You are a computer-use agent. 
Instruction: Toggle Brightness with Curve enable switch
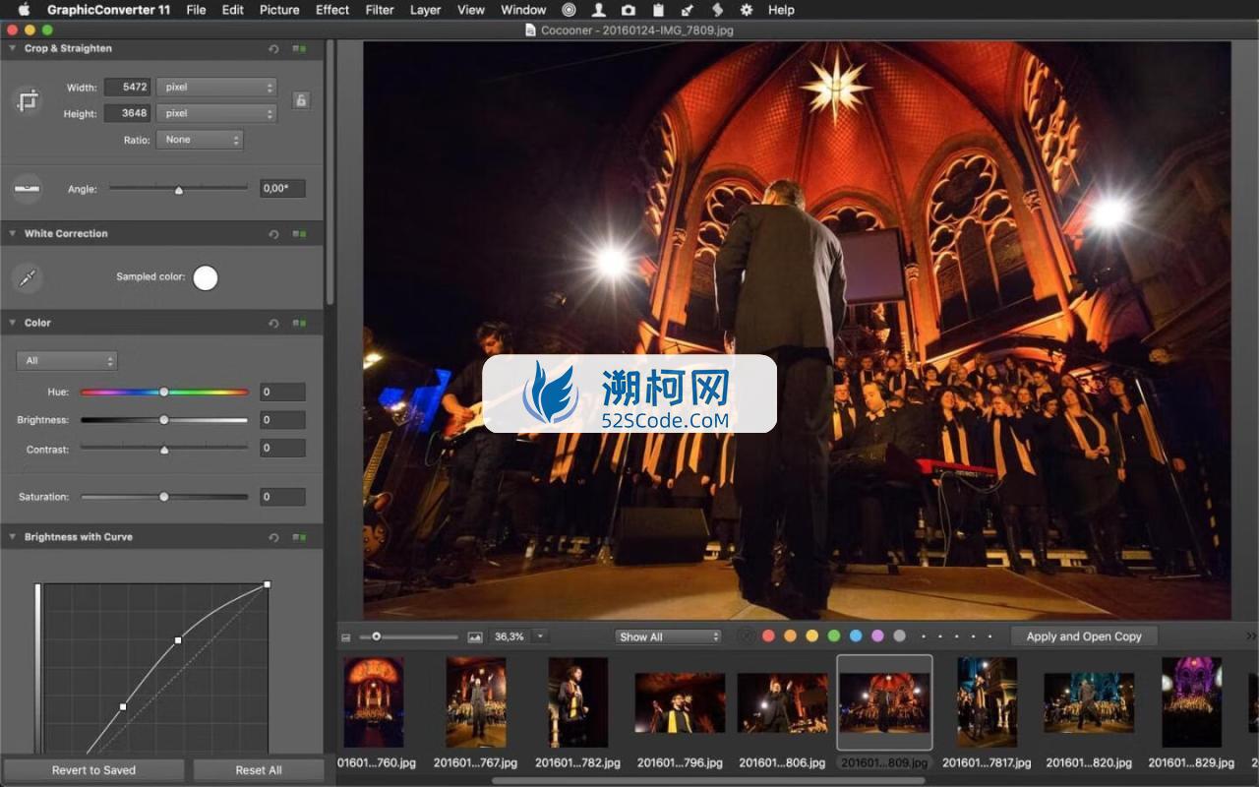(x=299, y=538)
